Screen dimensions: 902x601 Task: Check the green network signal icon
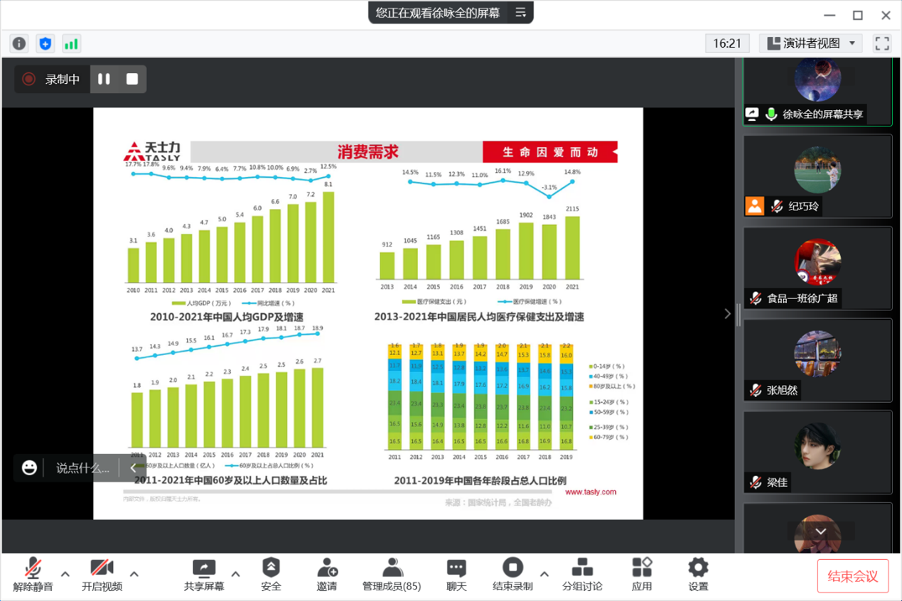click(71, 43)
